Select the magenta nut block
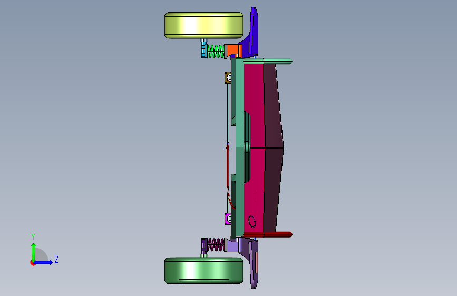 point(228,219)
